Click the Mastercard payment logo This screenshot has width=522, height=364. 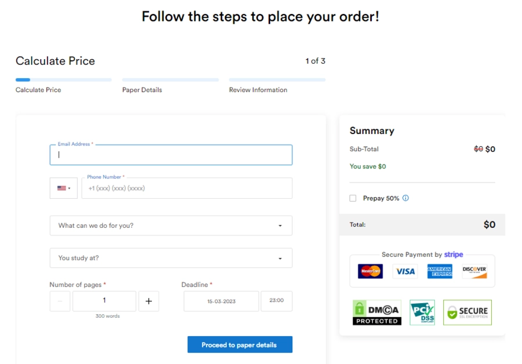click(370, 271)
